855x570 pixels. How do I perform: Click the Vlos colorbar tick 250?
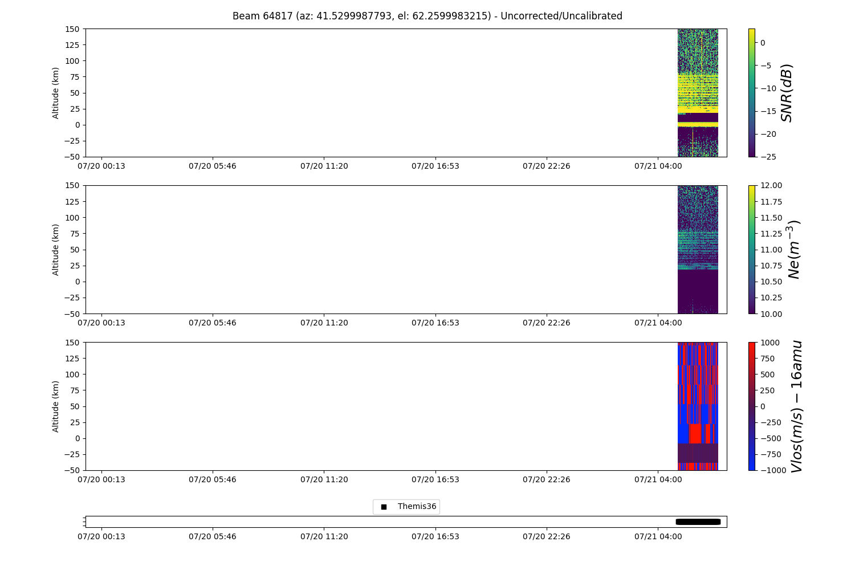coord(767,390)
